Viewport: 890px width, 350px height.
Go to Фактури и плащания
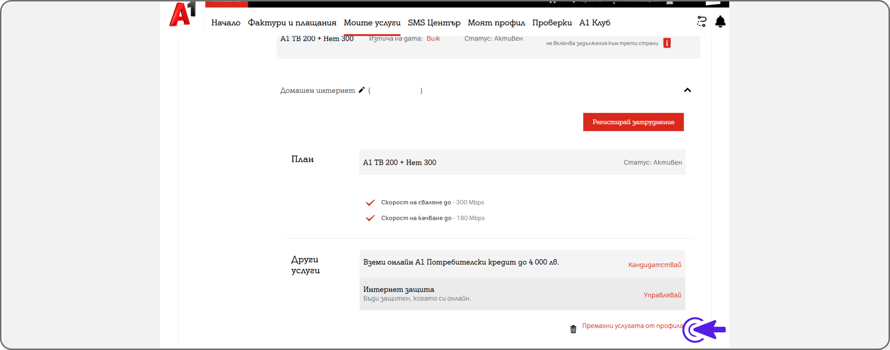pyautogui.click(x=292, y=23)
